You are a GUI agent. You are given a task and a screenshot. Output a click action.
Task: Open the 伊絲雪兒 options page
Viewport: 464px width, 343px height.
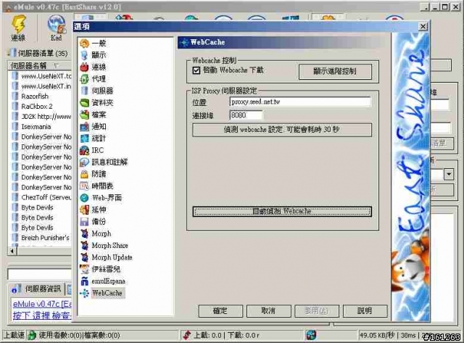point(100,269)
